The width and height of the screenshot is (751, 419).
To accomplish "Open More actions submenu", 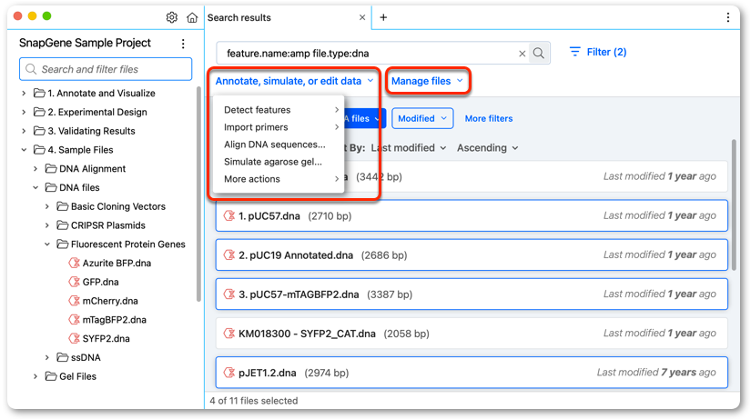I will pos(281,179).
